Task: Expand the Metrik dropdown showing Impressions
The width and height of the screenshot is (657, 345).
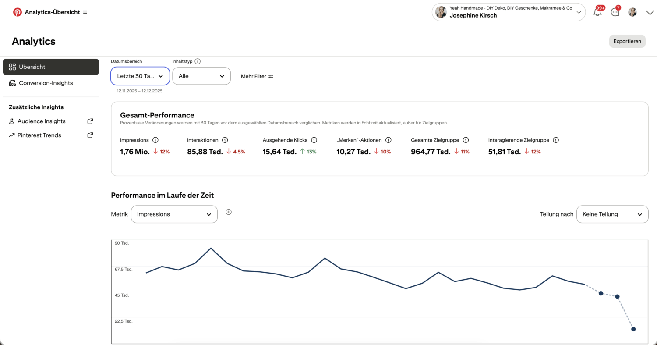Action: [x=174, y=214]
